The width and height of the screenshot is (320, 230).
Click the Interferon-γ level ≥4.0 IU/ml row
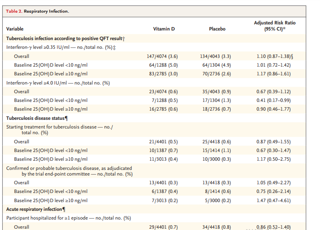[x=154, y=83]
